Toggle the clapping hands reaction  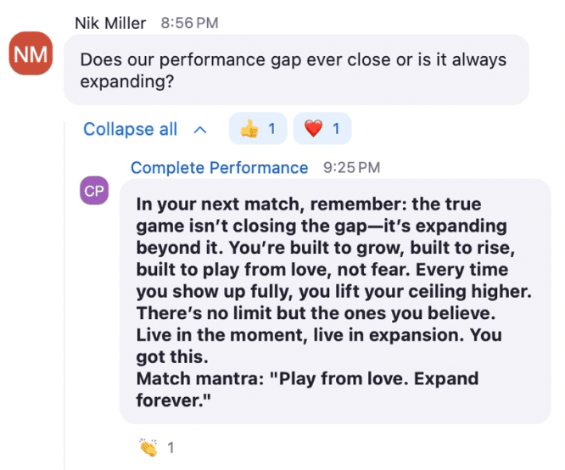click(x=156, y=448)
